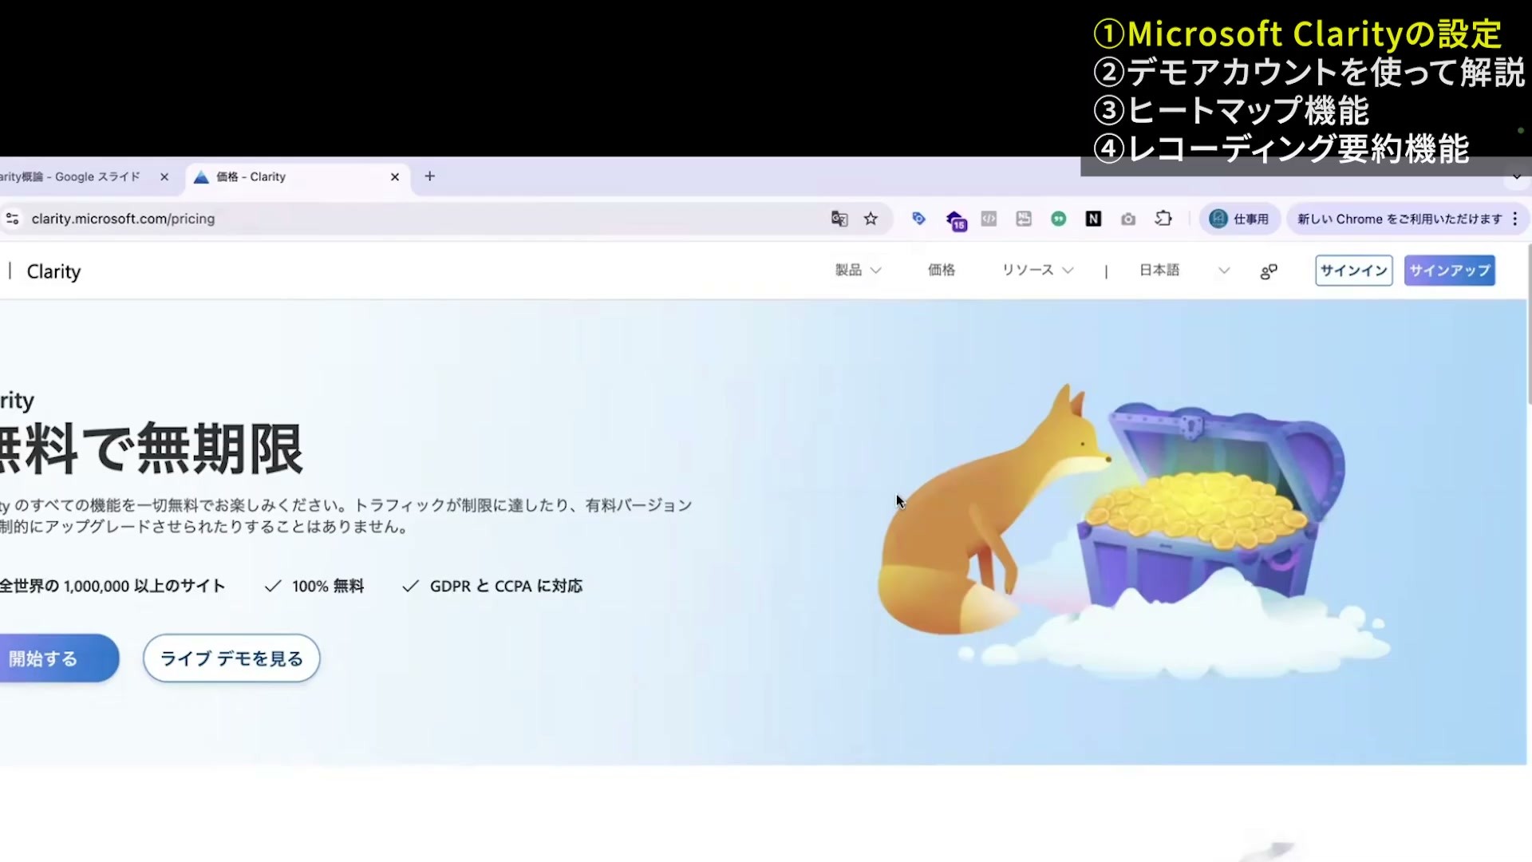This screenshot has height=862, width=1532.
Task: Select the 価格 - Clarity tab
Action: (x=297, y=177)
